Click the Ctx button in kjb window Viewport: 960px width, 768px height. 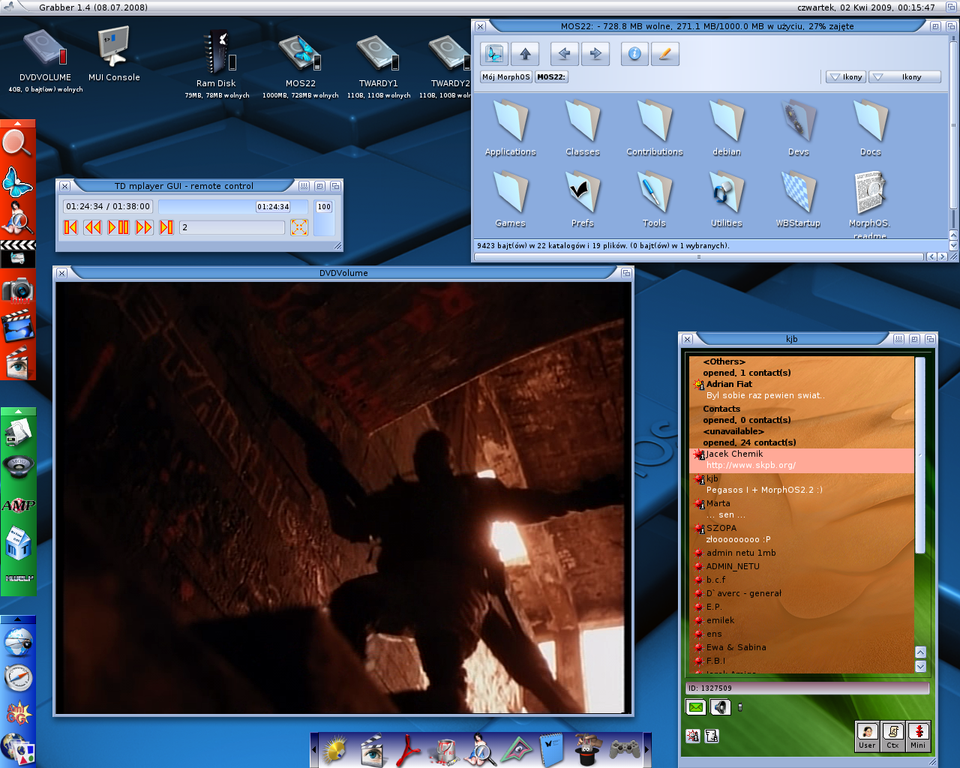892,736
